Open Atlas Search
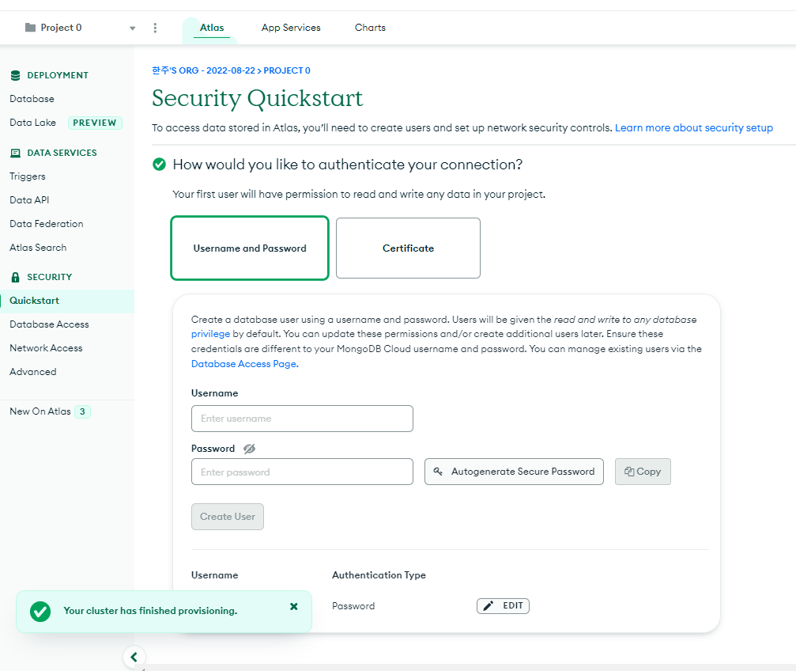Viewport: 796px width, 671px height. pyautogui.click(x=38, y=248)
